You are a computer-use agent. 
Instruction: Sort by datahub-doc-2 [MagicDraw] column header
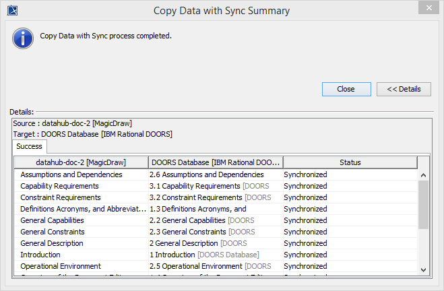click(x=81, y=162)
